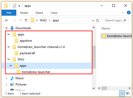Screen dimensions: 133x98
Task: Click file list horizontal scroll right arrow
Action: click(130, 88)
